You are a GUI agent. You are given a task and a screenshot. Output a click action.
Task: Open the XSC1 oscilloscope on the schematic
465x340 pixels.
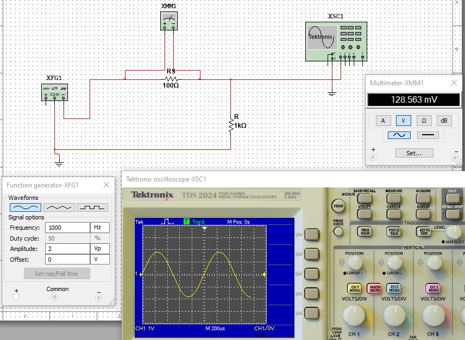pyautogui.click(x=336, y=41)
